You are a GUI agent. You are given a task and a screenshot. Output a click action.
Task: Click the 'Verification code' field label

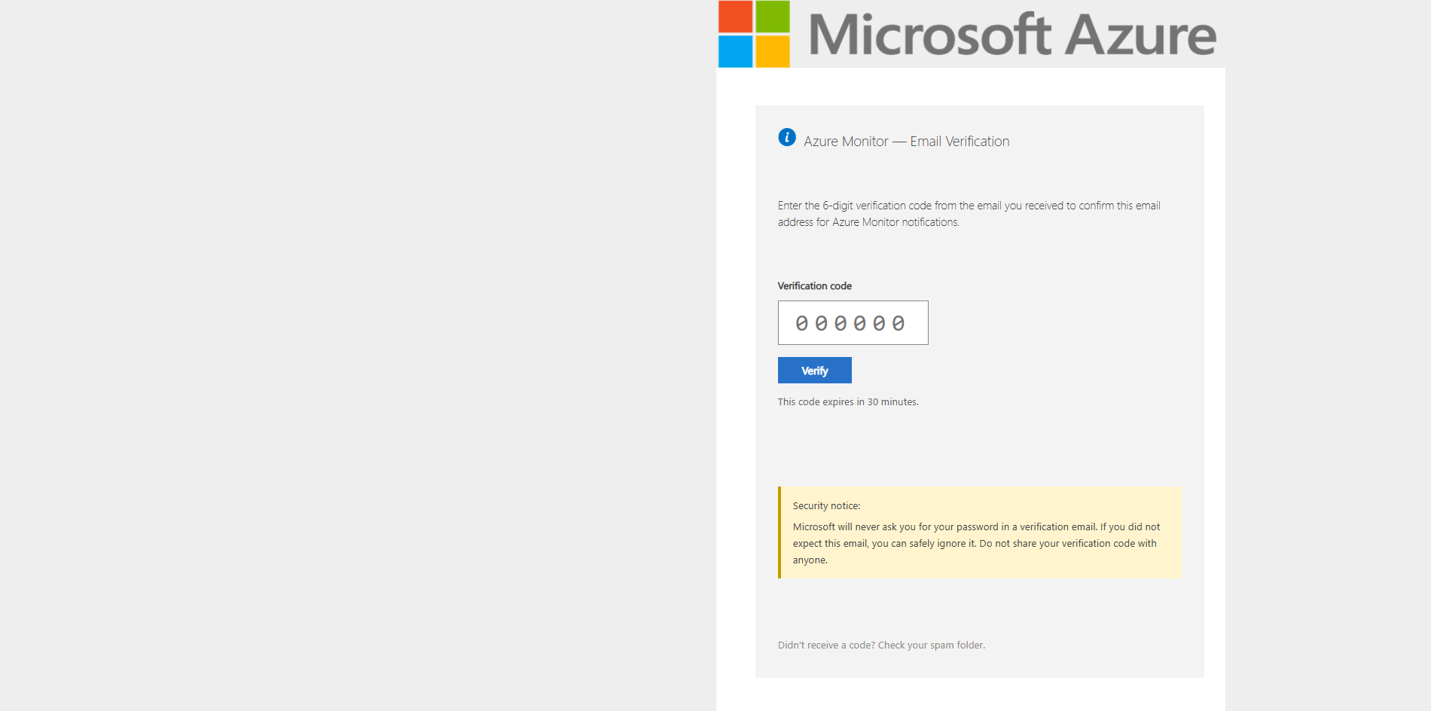point(815,286)
